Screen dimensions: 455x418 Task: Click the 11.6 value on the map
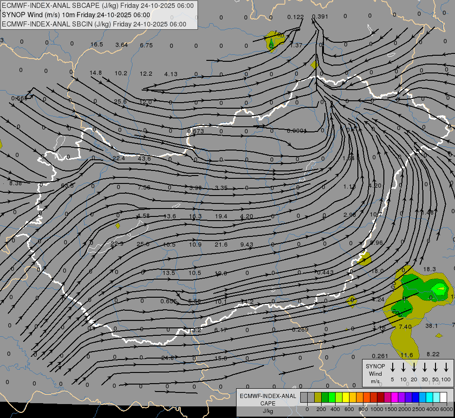click(x=407, y=355)
